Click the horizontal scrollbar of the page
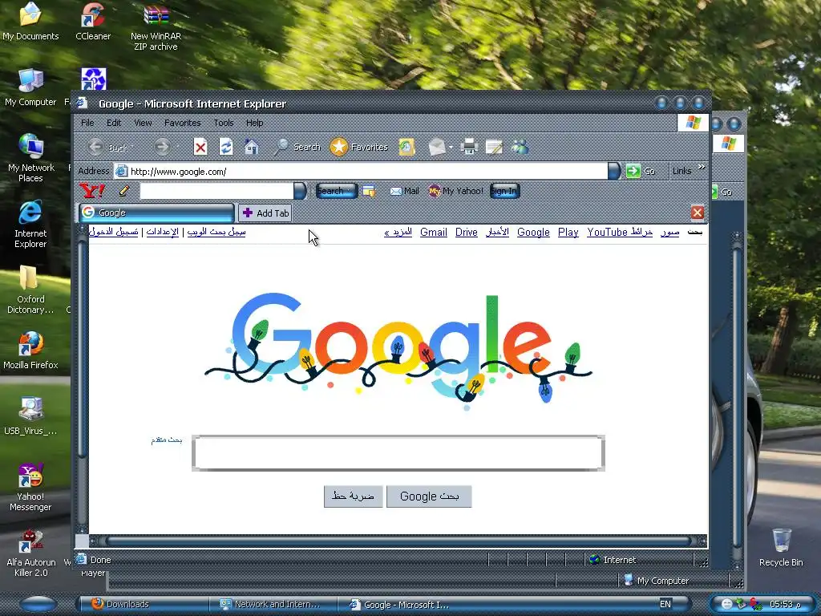Image resolution: width=821 pixels, height=616 pixels. point(398,541)
